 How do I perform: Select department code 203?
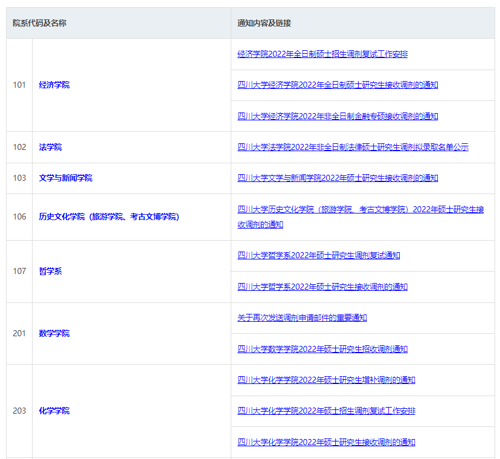tap(19, 411)
